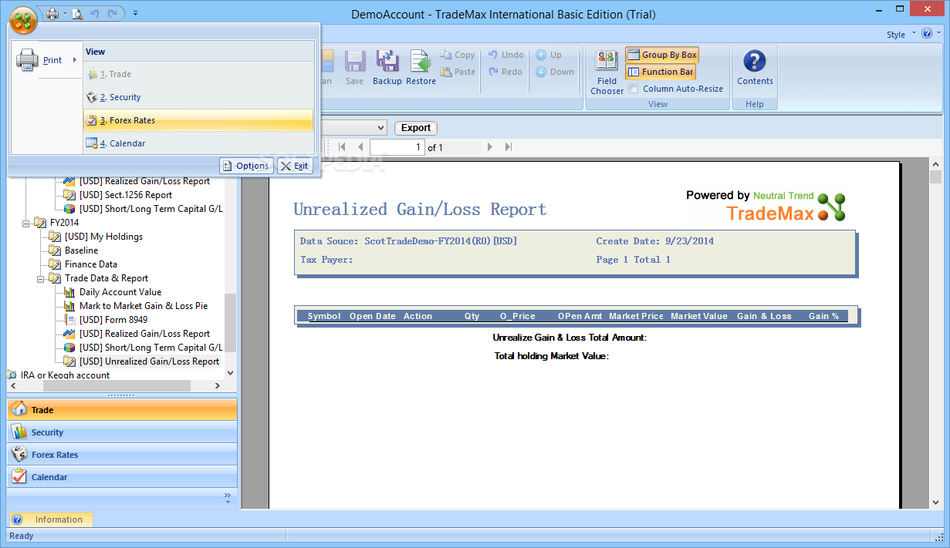
Task: Open the Trade navigation pane
Action: tap(122, 410)
